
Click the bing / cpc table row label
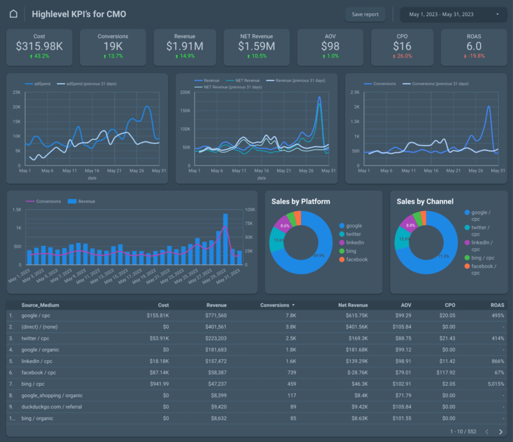(x=33, y=384)
